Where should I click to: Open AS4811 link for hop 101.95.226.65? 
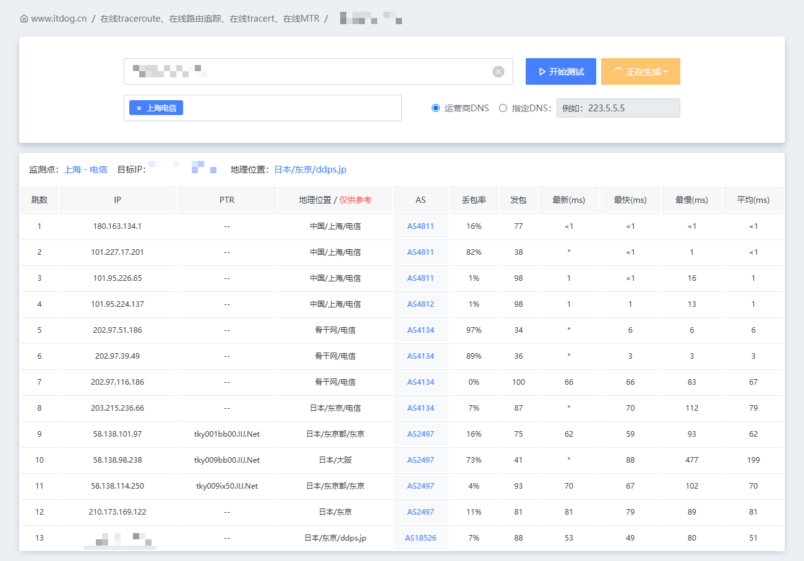421,278
